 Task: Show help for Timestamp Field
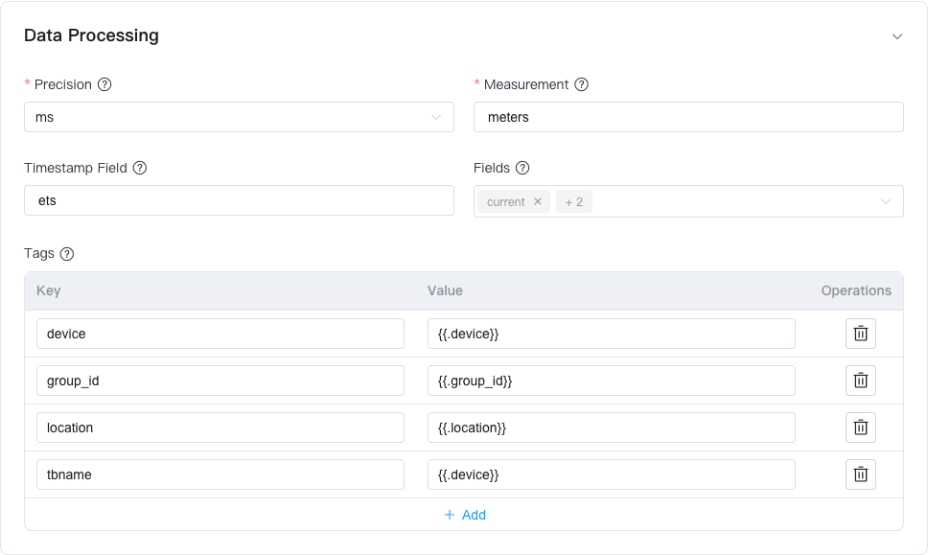click(x=140, y=168)
